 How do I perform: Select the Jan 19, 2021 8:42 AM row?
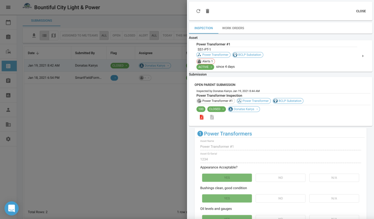pyautogui.click(x=106, y=65)
